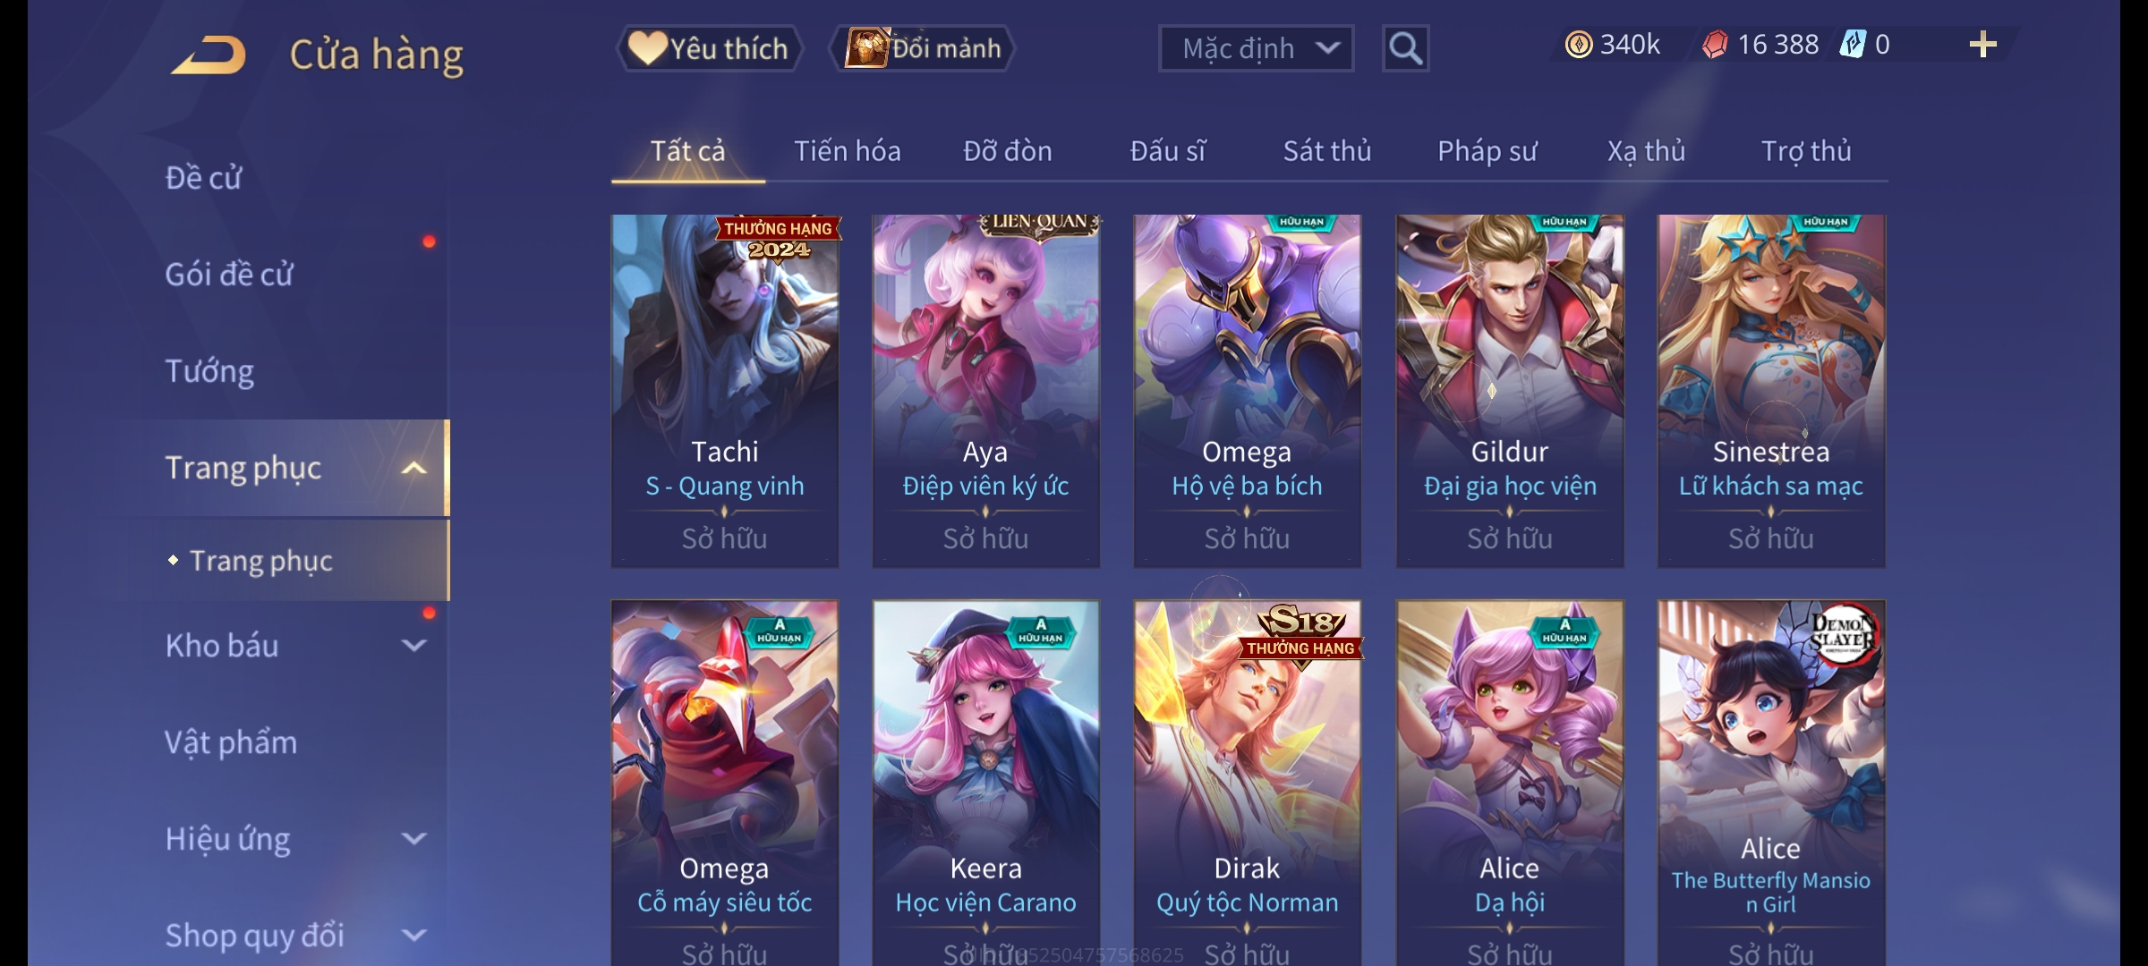Viewport: 2148px width, 966px height.
Task: Open Đổi mảnh fragment exchange chest
Action: (x=923, y=48)
